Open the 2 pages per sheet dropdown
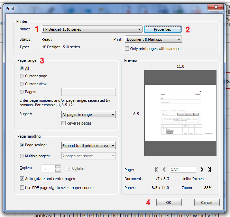This screenshot has width=230, height=217. pyautogui.click(x=89, y=156)
